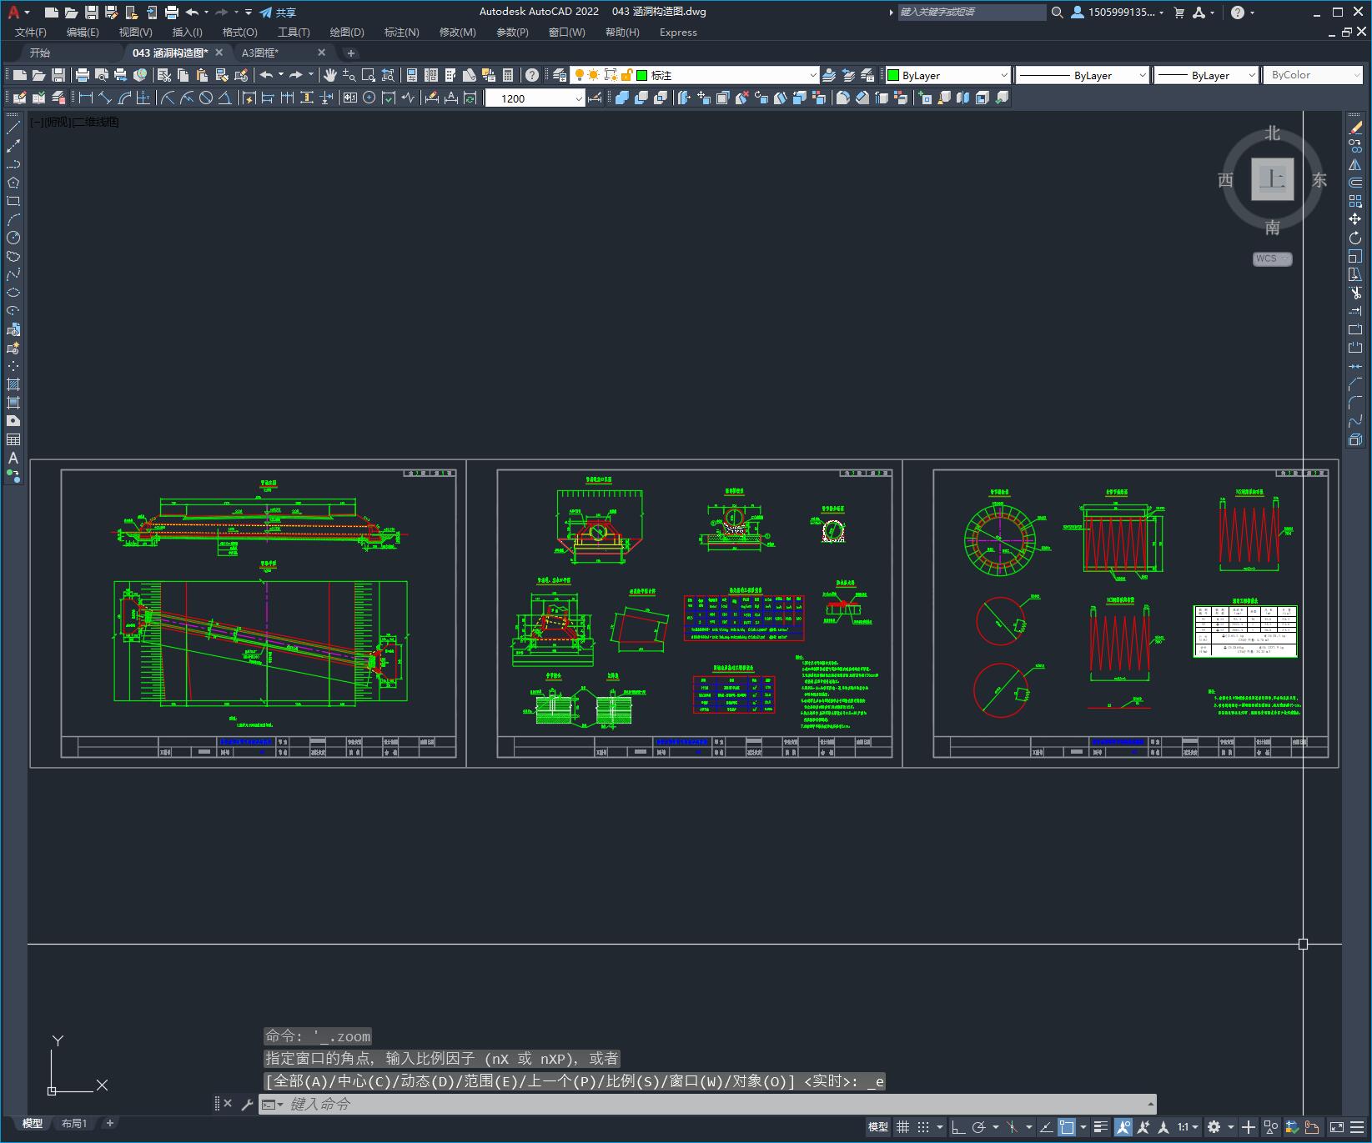The height and width of the screenshot is (1143, 1372).
Task: Open the lineweight ByLayer dropdown
Action: coord(1206,75)
